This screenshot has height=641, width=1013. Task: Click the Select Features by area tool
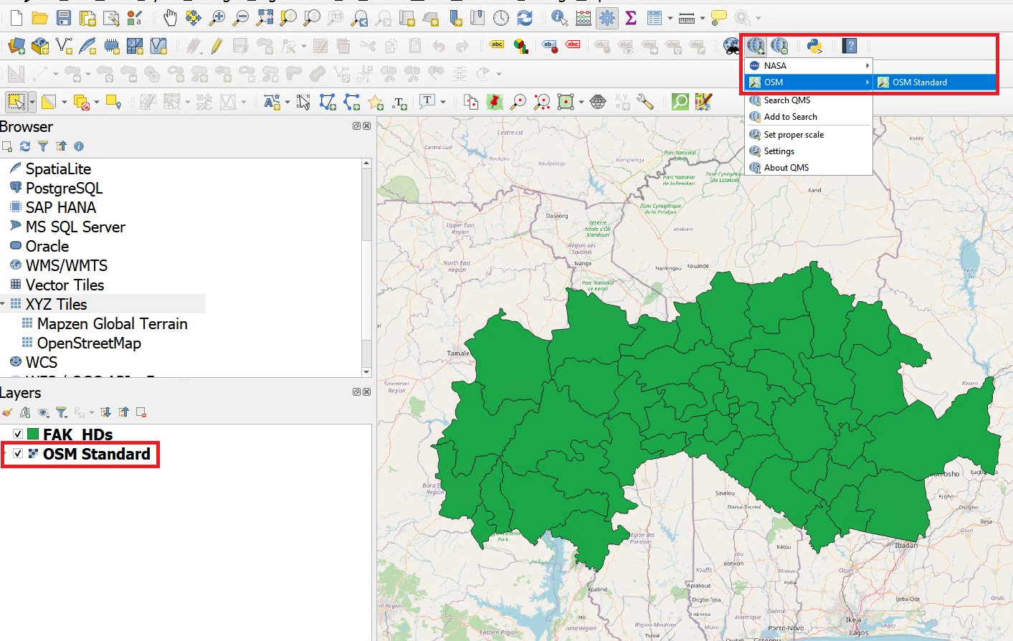(x=16, y=102)
